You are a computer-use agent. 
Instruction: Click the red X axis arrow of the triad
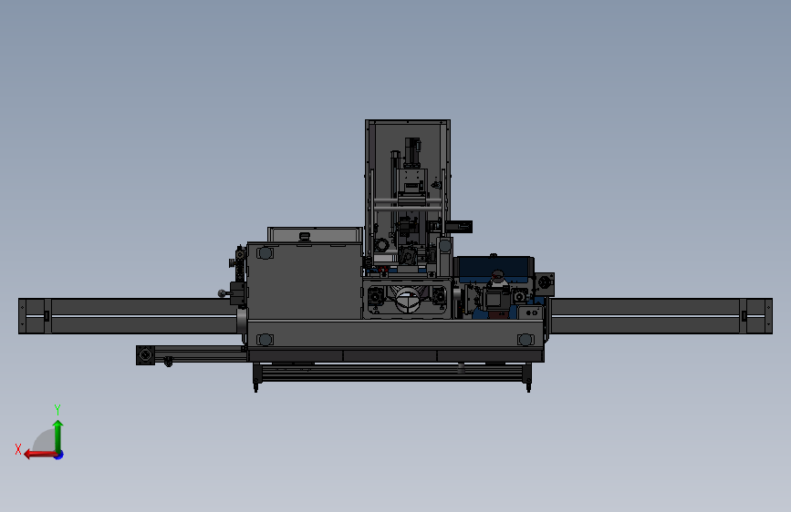click(x=39, y=455)
